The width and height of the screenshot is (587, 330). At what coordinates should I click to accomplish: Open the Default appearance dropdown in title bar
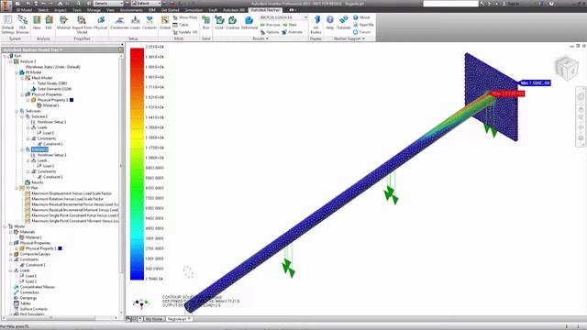[146, 4]
